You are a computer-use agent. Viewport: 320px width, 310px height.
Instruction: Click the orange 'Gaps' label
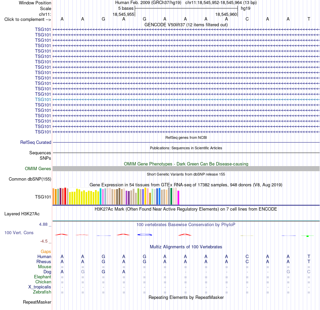coord(46,252)
